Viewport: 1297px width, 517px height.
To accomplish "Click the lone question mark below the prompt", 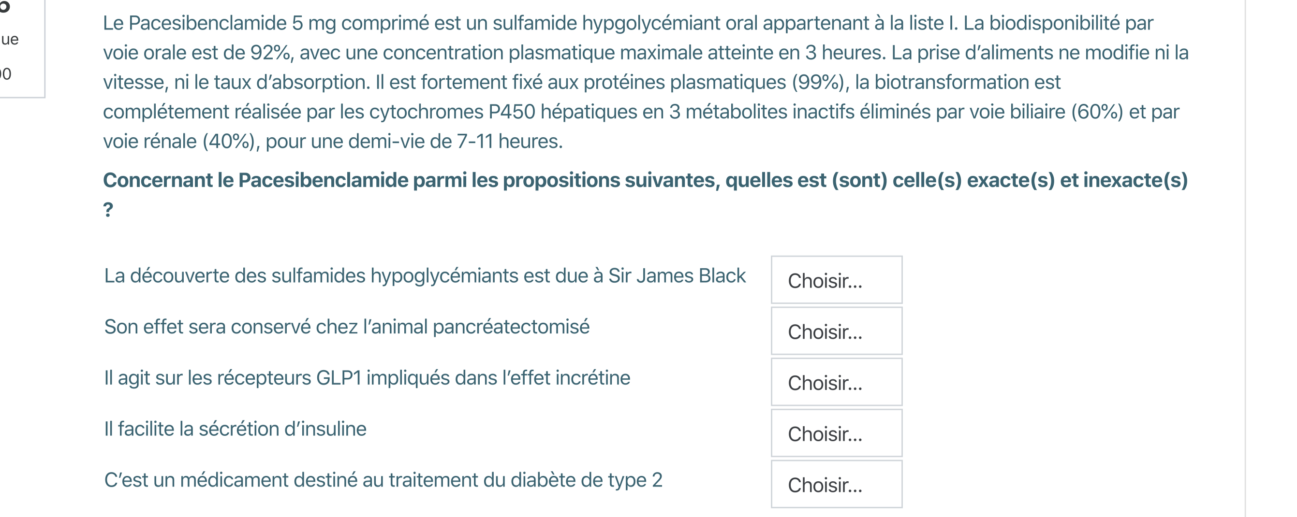I will pyautogui.click(x=108, y=210).
